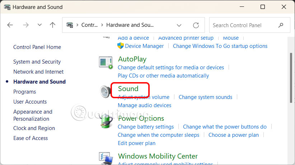Expand the address bar history dropdown
This screenshot has width=295, height=165.
(x=179, y=25)
